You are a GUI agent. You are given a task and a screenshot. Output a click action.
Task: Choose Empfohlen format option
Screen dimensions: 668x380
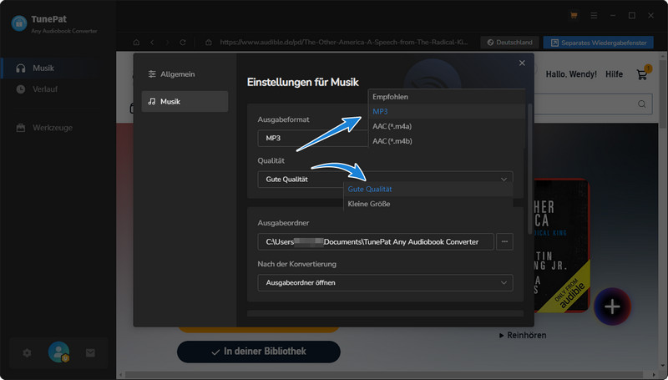coord(447,97)
